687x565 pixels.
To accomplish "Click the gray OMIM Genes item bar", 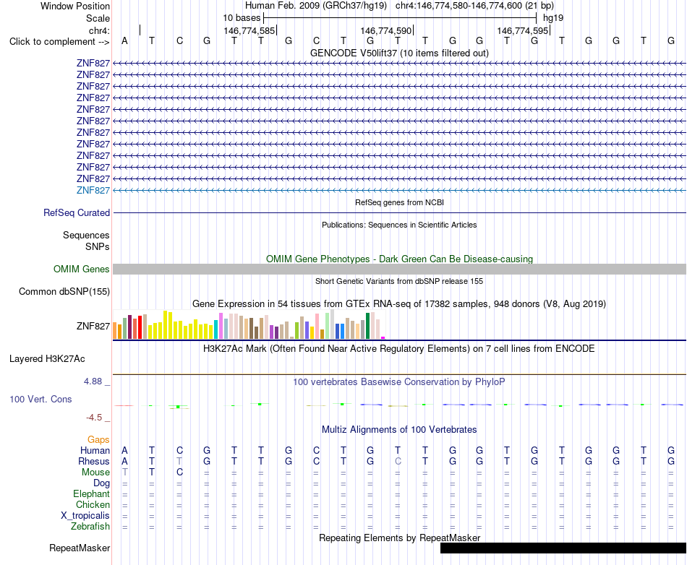I will [399, 269].
